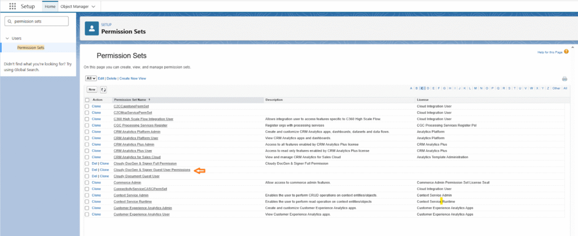
Task: Click Create New View link
Action: 133,78
